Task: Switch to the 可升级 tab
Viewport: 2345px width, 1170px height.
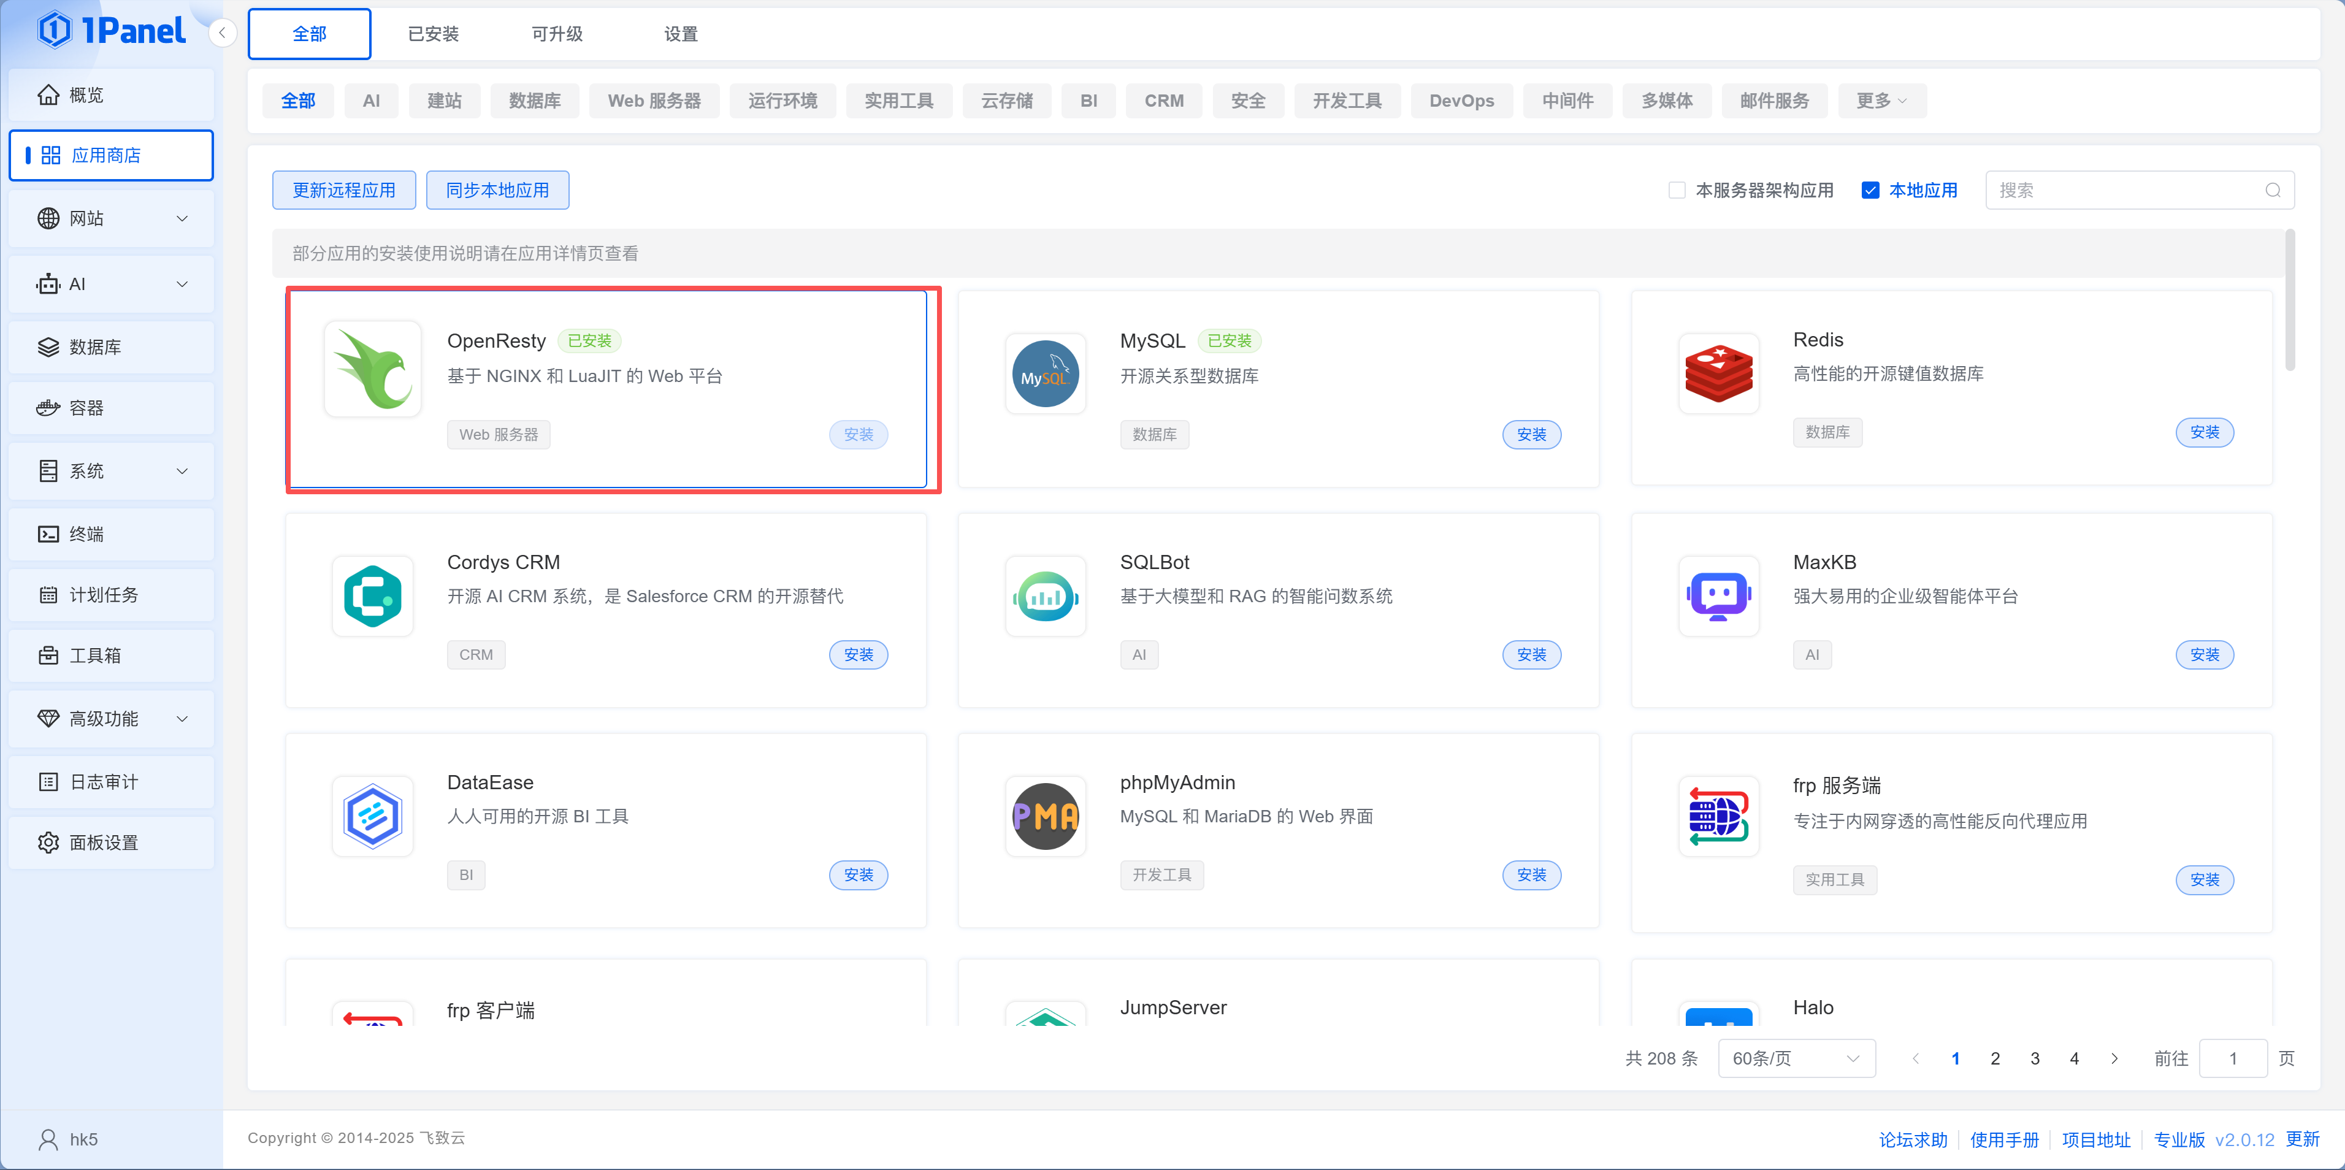Action: [x=556, y=34]
